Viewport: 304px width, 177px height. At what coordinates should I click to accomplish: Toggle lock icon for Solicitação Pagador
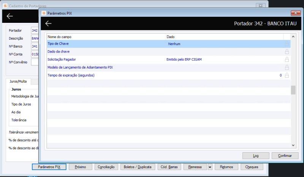pos(287,59)
